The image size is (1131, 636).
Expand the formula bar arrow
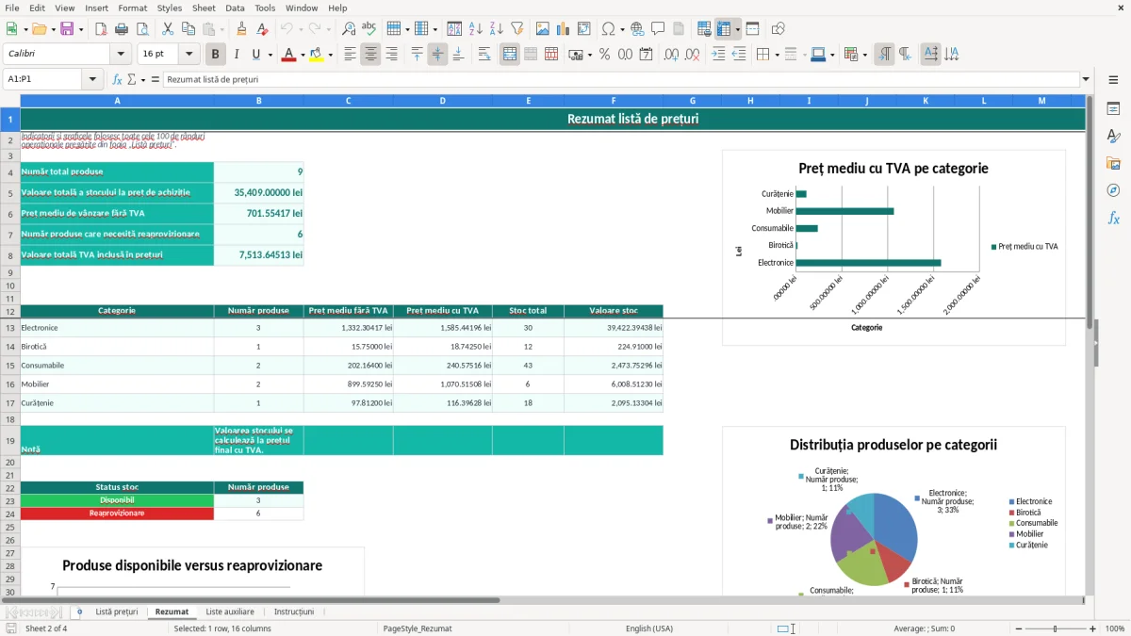tap(1086, 80)
